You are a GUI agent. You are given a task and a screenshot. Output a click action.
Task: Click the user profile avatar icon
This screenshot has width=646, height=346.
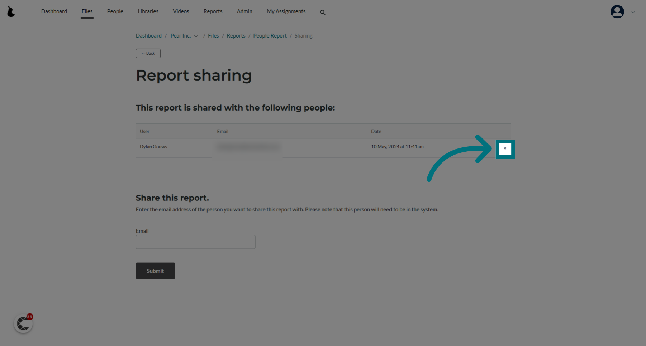pos(617,12)
